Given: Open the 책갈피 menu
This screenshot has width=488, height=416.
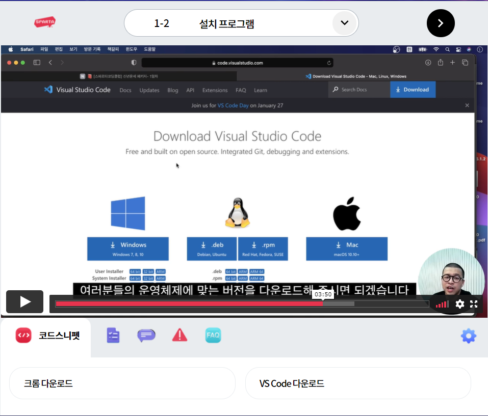Looking at the screenshot, I should pos(113,49).
